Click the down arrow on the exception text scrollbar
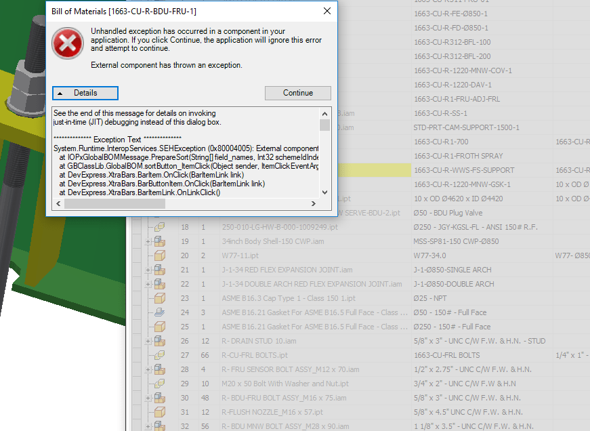 click(324, 191)
